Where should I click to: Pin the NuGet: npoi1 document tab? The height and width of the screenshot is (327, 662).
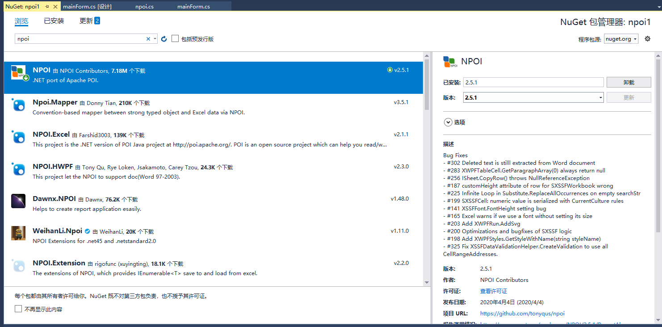click(47, 7)
